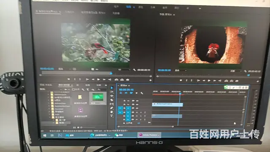The image size is (270, 152).
Task: Click Extract button in Program monitor
Action: click(232, 81)
